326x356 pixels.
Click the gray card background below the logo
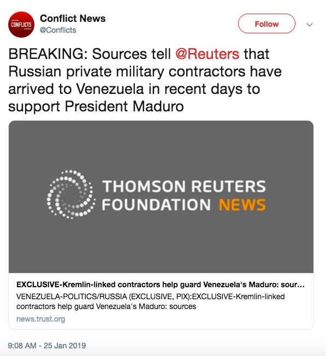point(161,247)
